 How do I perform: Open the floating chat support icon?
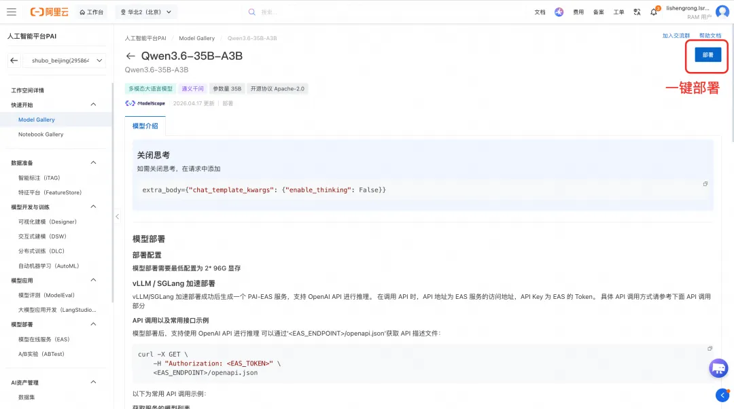[718, 368]
